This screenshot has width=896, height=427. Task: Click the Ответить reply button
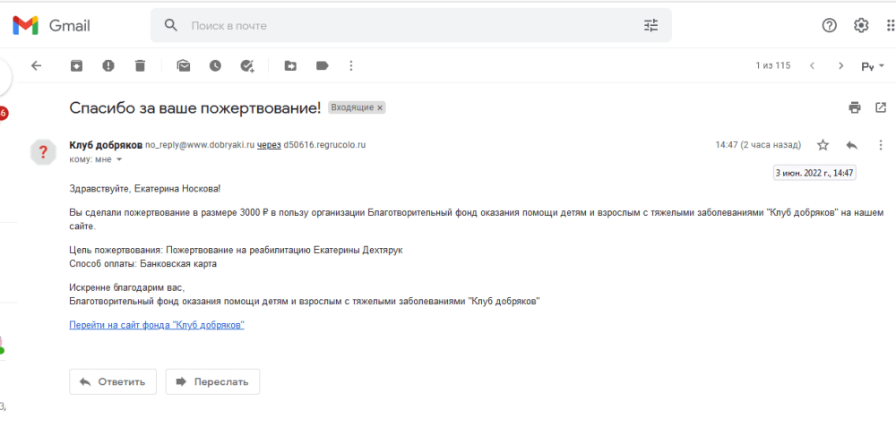[x=113, y=381]
